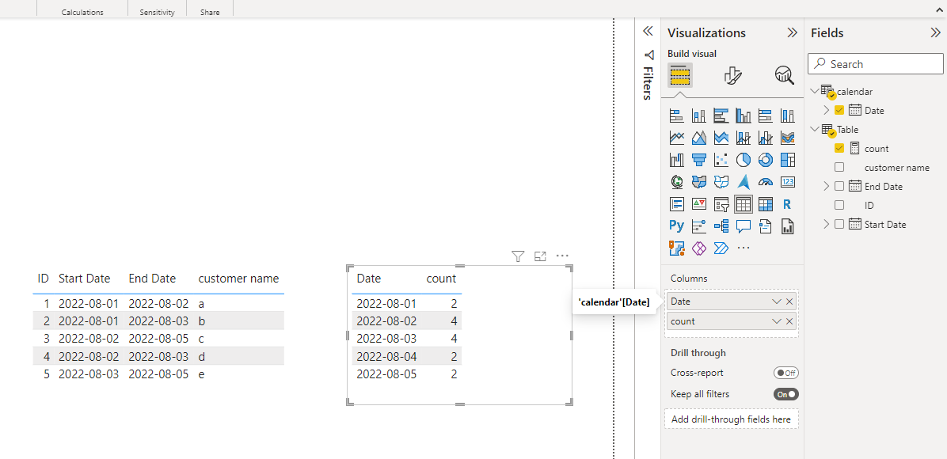947x459 pixels.
Task: Switch to the Analytics tab
Action: (x=785, y=76)
